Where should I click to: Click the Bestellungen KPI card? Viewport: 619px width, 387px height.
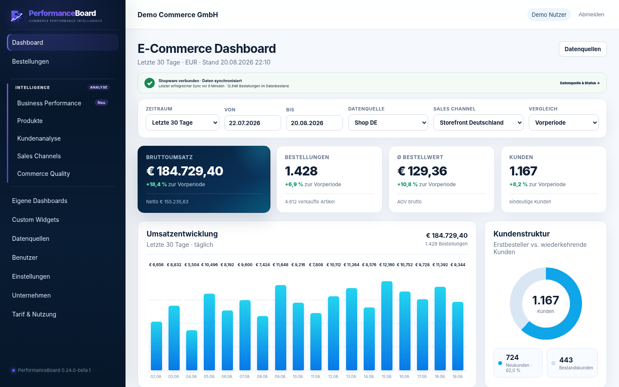point(329,179)
